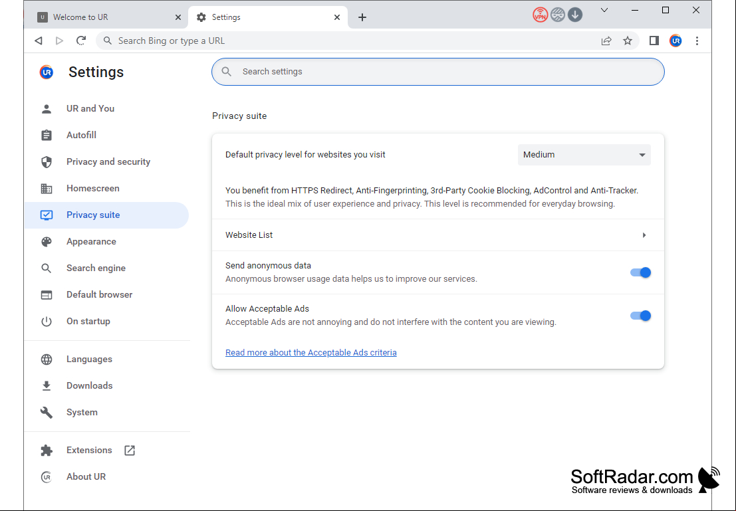Click the globe Languages icon

pos(47,359)
